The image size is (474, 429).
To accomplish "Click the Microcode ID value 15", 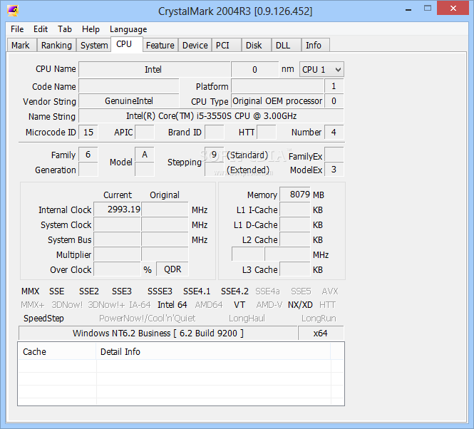I will [88, 132].
